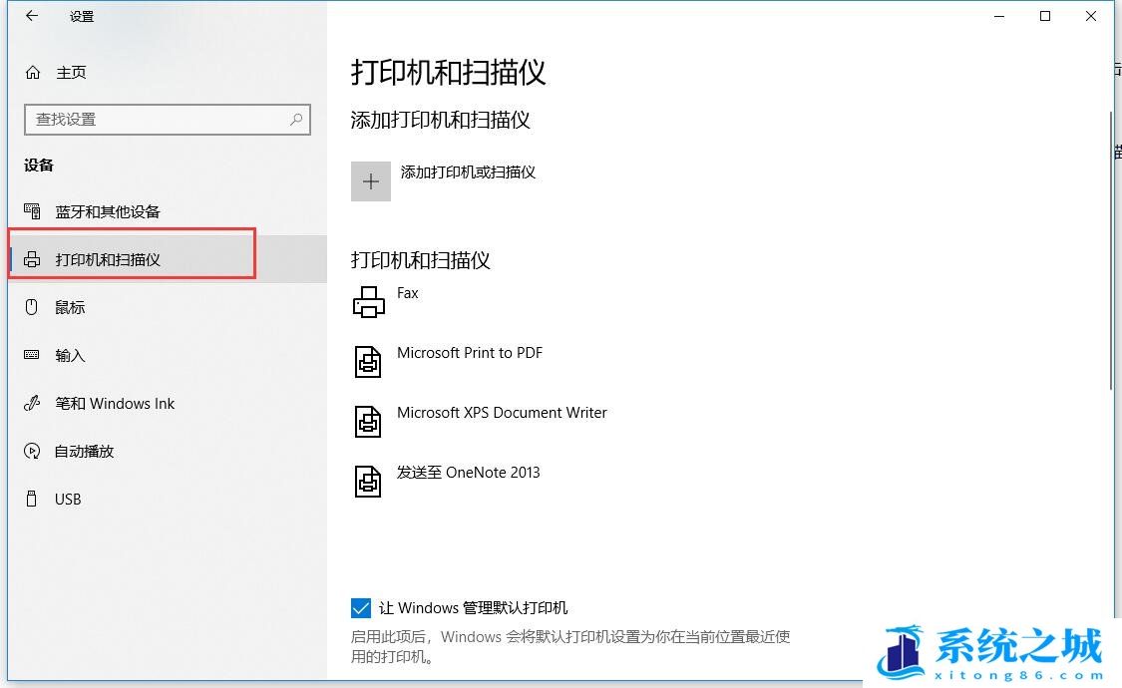
Task: Click the keyboard icon next to 输入
Action: (x=32, y=355)
